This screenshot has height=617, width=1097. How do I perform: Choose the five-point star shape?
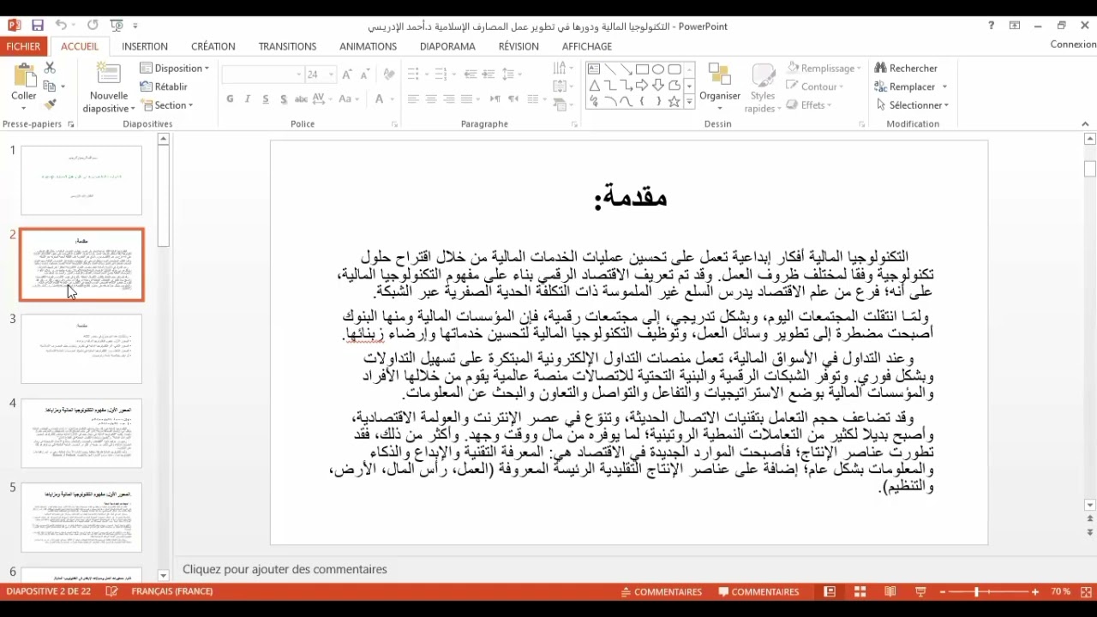pyautogui.click(x=674, y=101)
